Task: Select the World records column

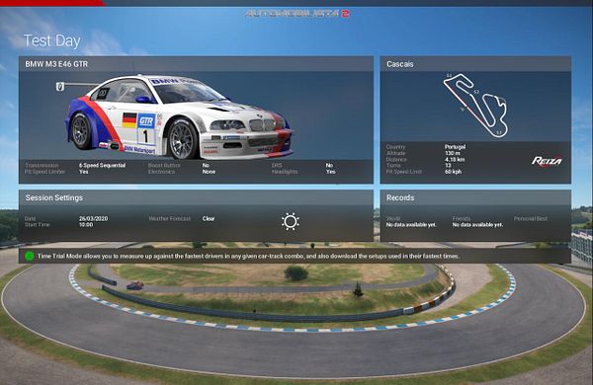Action: coord(411,222)
